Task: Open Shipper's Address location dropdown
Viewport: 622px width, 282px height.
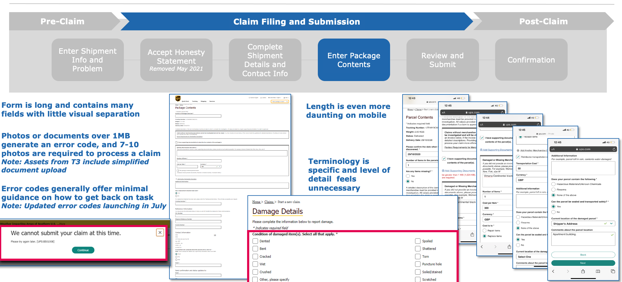Action: 583,224
